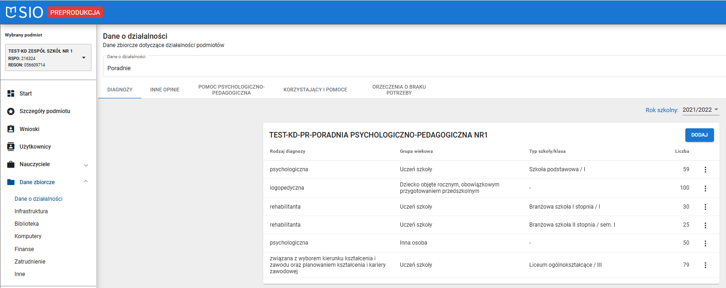This screenshot has height=288, width=726.
Task: Open the Biblioteka sidebar item
Action: [x=27, y=224]
